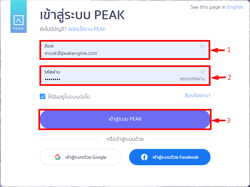
Task: Click the PEAK logo
Action: (x=19, y=17)
